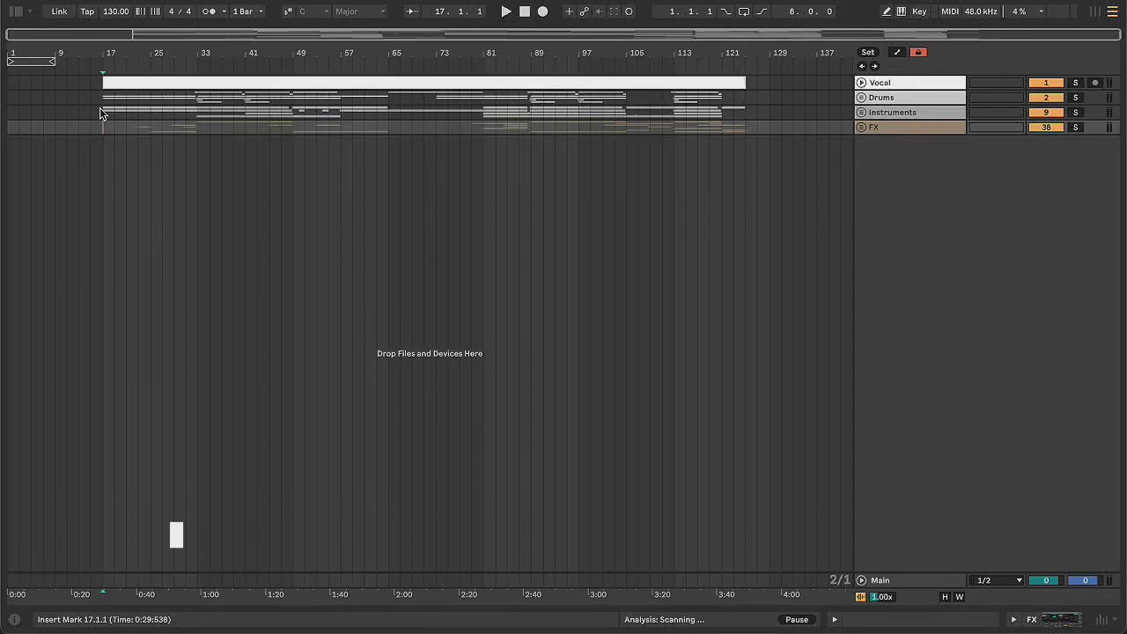Enable Key map mode

click(919, 11)
